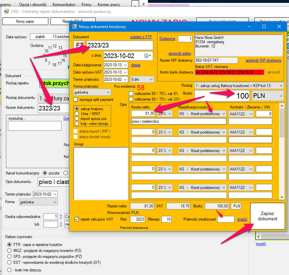Image resolution: width=289 pixels, height=275 pixels.
Task: Focus the document number field '2323/23' in dialog
Action: 120,45
